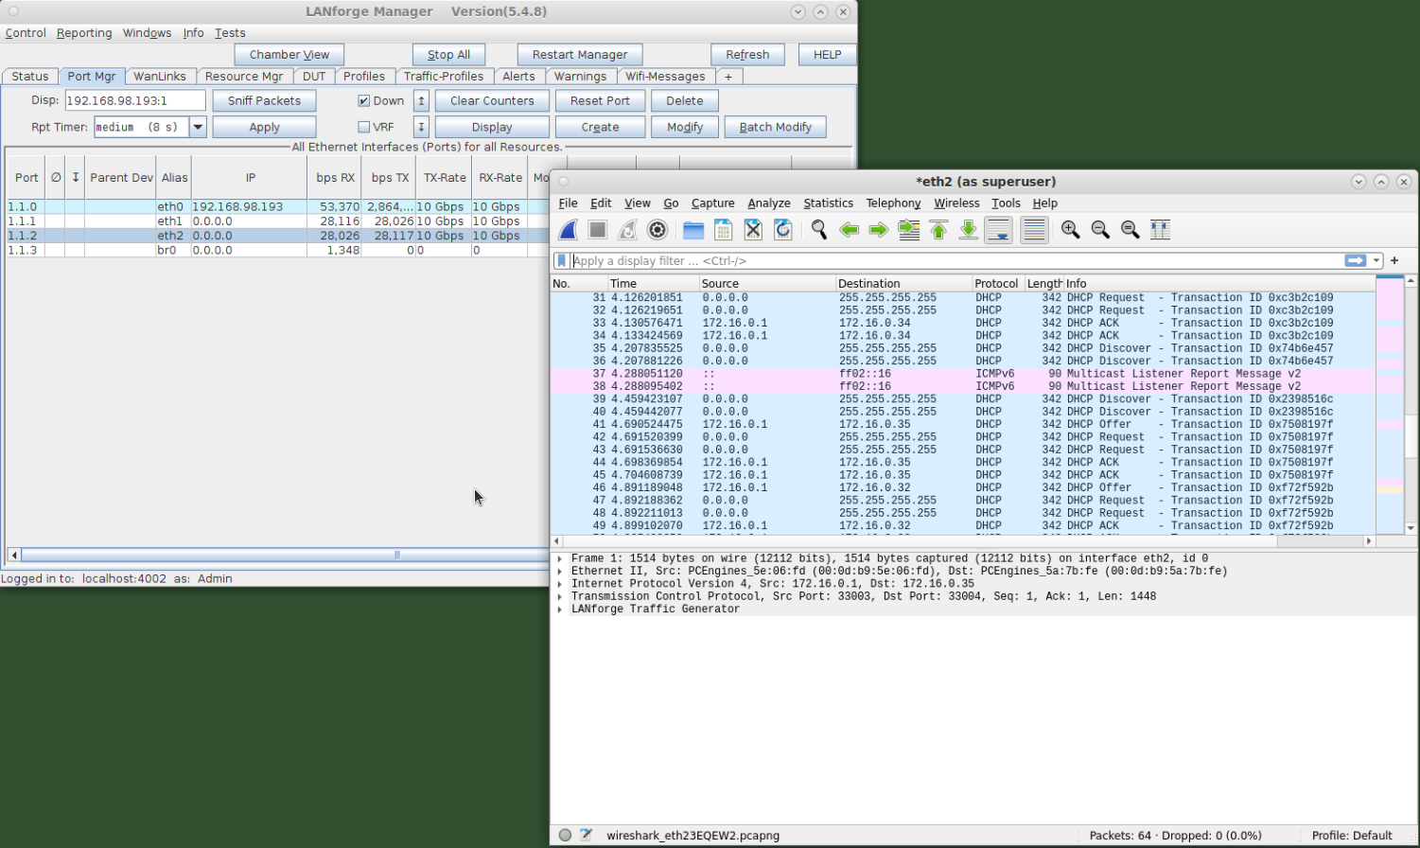This screenshot has height=848, width=1420.
Task: Enable the VRF checkbox
Action: click(x=363, y=127)
